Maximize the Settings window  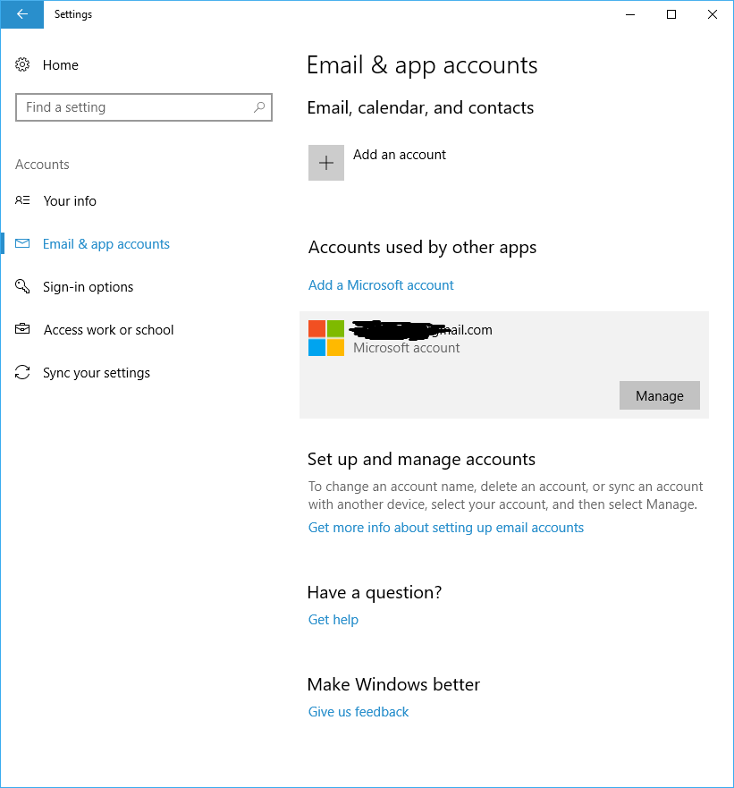(x=671, y=14)
